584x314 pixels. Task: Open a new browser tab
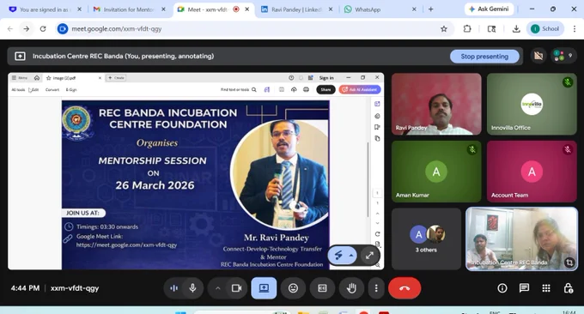431,9
